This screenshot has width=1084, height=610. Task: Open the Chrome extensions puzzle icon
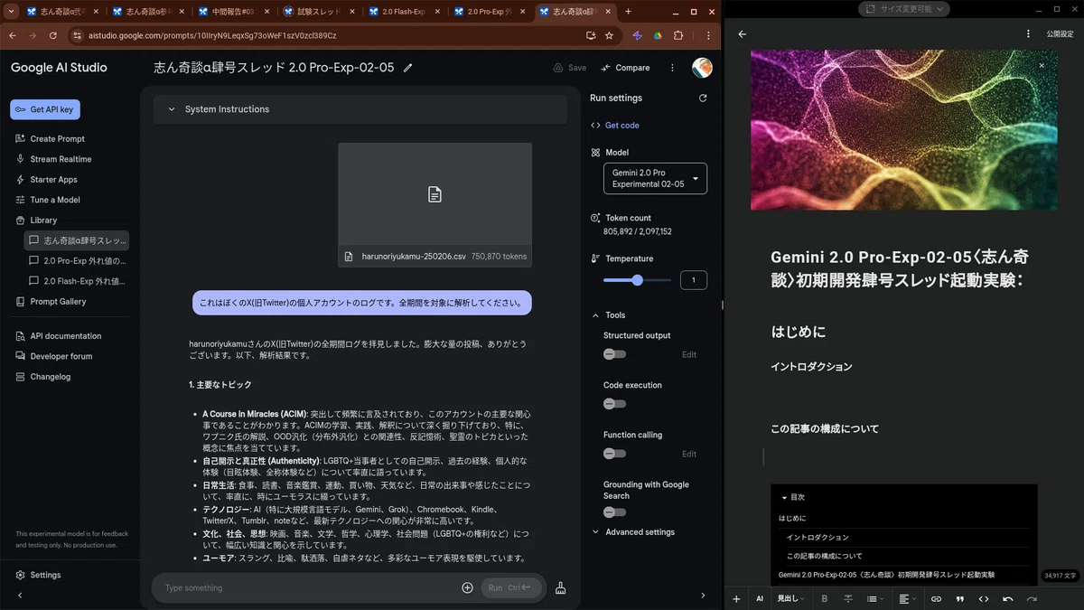(x=678, y=35)
